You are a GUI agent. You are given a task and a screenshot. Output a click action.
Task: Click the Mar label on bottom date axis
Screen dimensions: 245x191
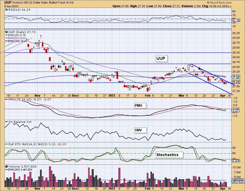[x=181, y=189]
